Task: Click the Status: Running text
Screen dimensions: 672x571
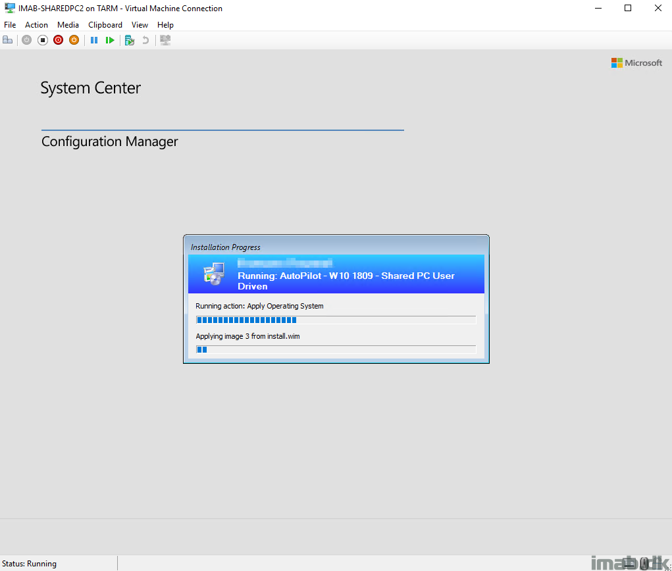Action: 29,564
